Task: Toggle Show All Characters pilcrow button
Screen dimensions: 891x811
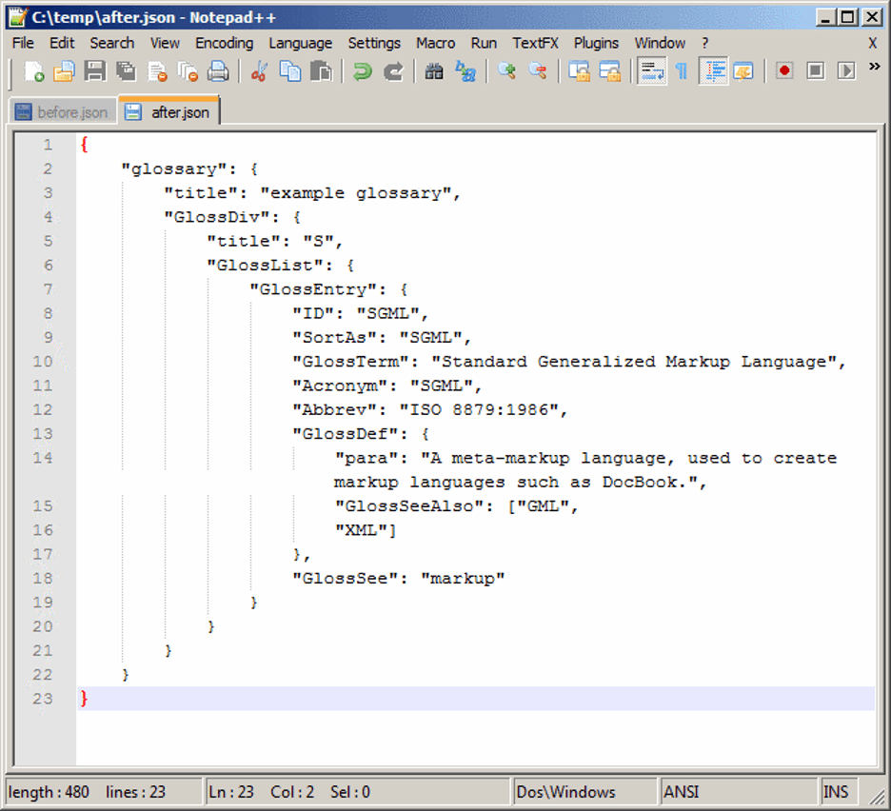Action: [682, 71]
